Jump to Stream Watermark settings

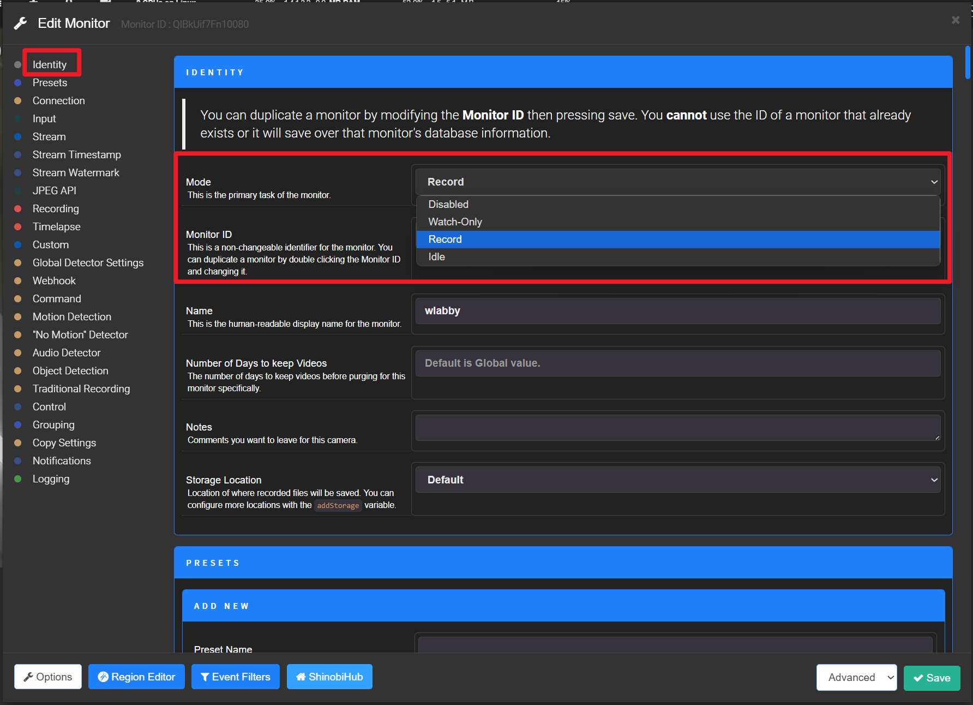point(76,172)
